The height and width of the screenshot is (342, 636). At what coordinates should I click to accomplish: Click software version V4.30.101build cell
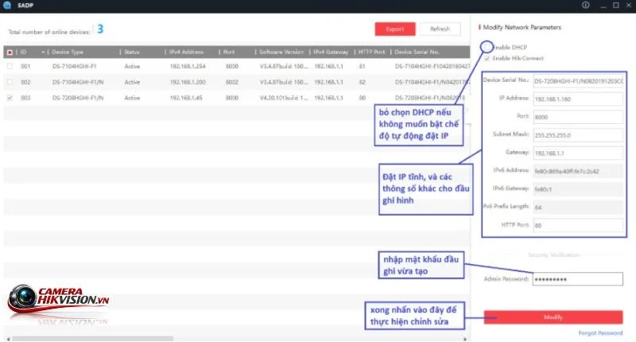(x=284, y=98)
